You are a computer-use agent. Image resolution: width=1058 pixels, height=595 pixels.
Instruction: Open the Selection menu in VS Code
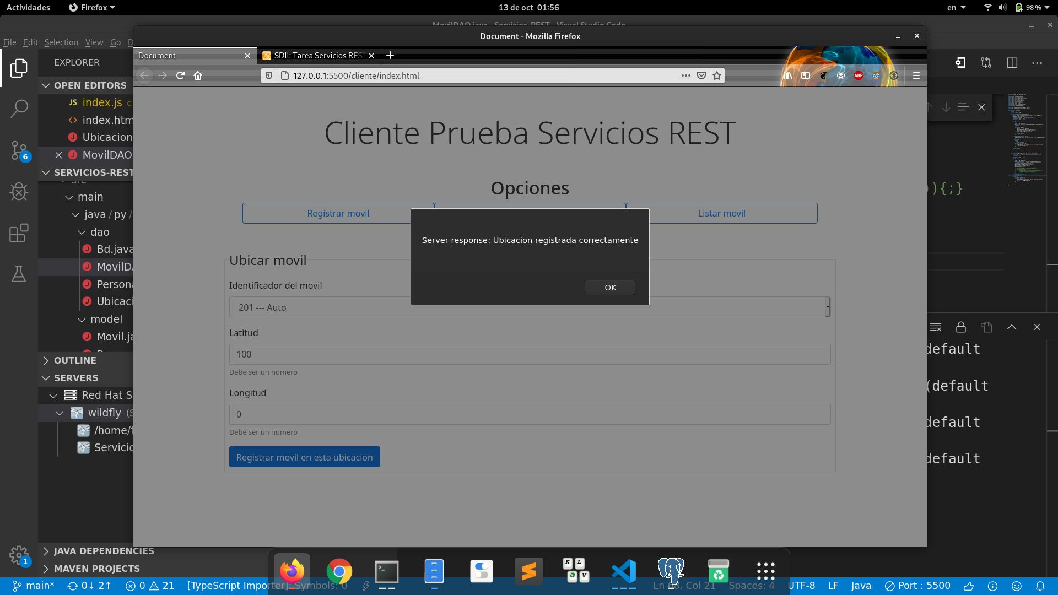(61, 42)
